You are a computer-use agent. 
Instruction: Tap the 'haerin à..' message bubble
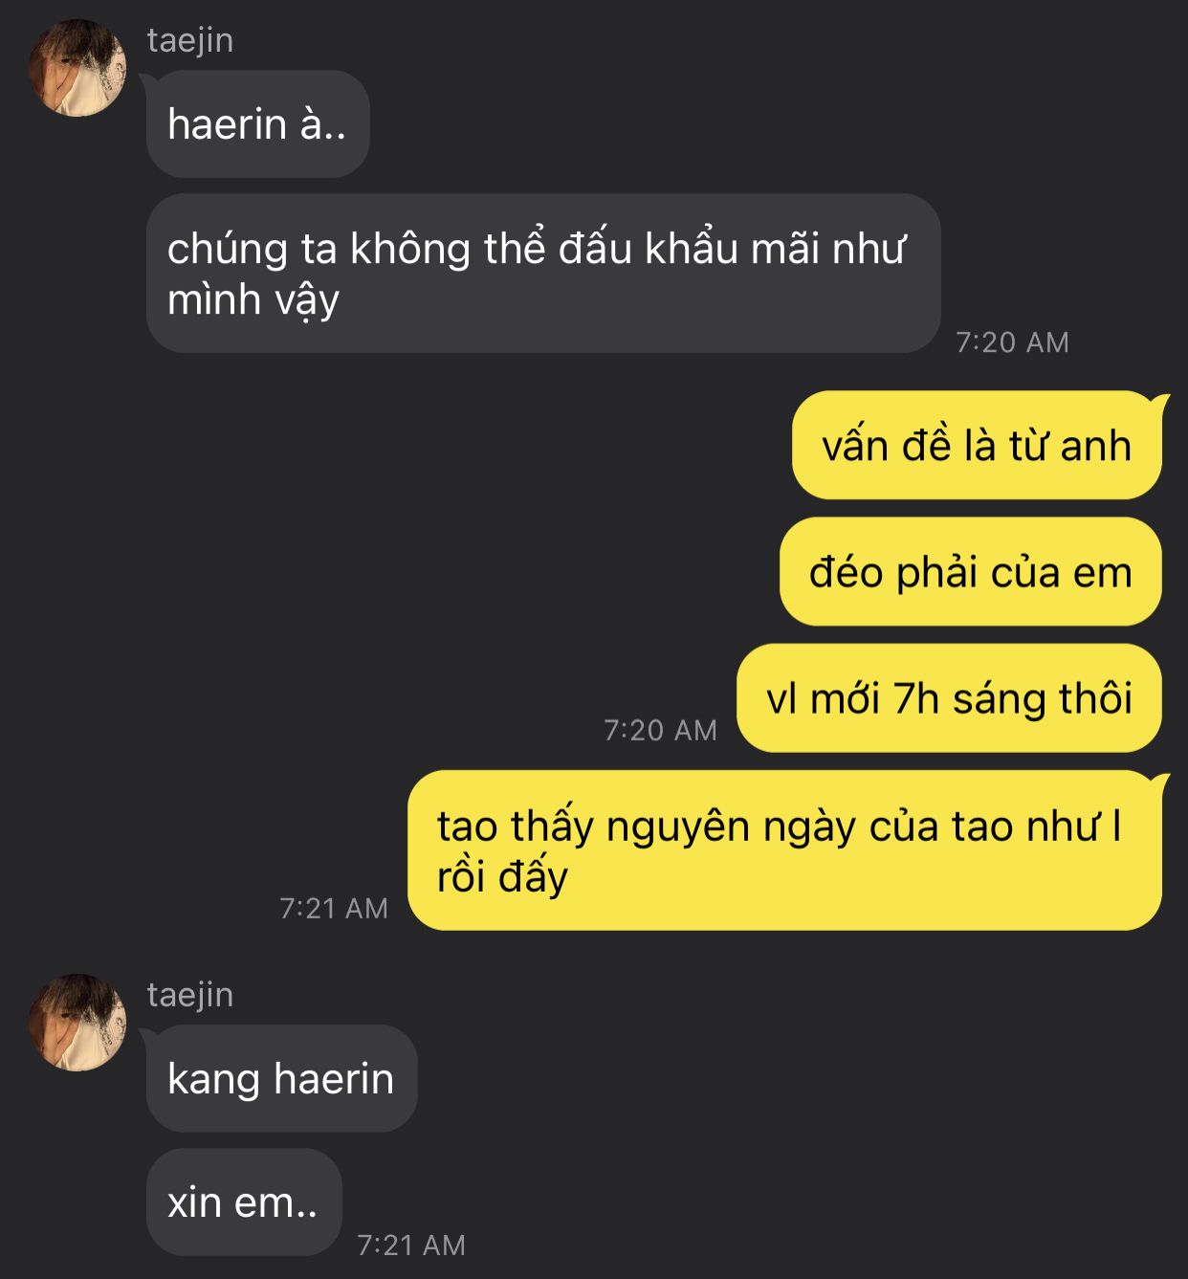(257, 123)
